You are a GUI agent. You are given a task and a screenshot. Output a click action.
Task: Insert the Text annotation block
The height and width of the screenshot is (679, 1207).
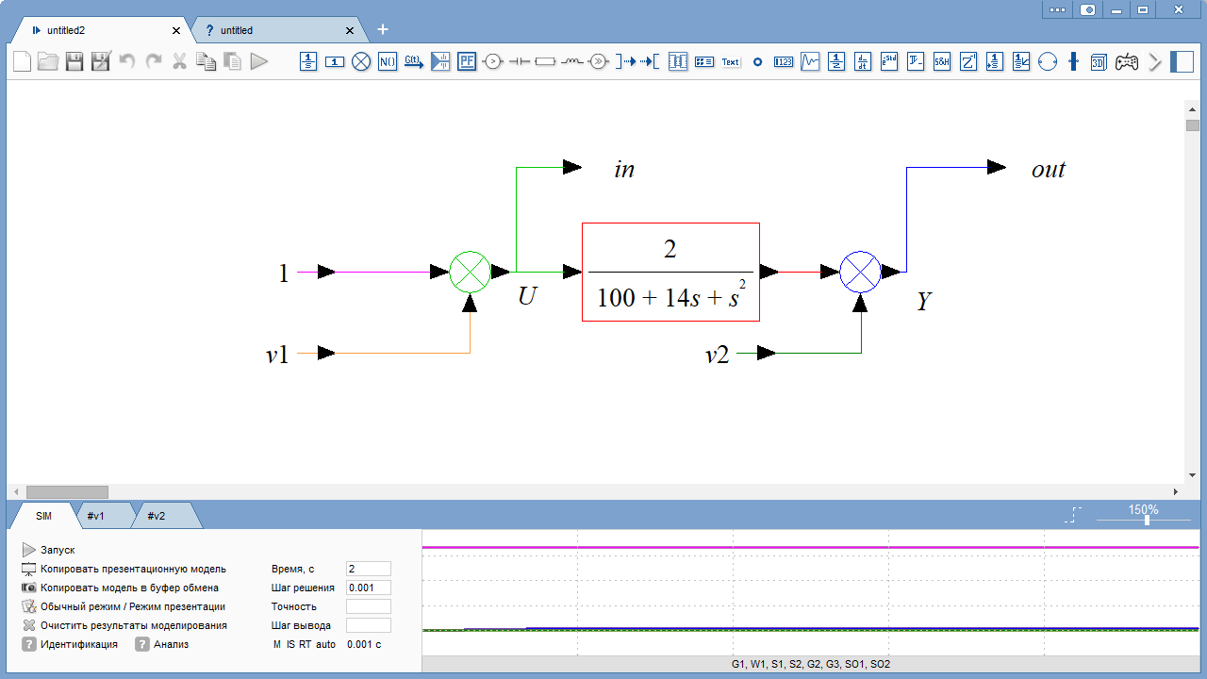coord(731,62)
